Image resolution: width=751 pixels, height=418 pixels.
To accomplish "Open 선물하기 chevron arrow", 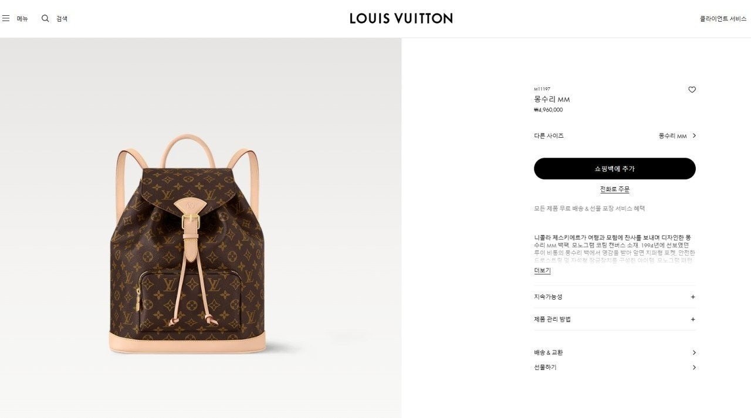I will [x=694, y=368].
